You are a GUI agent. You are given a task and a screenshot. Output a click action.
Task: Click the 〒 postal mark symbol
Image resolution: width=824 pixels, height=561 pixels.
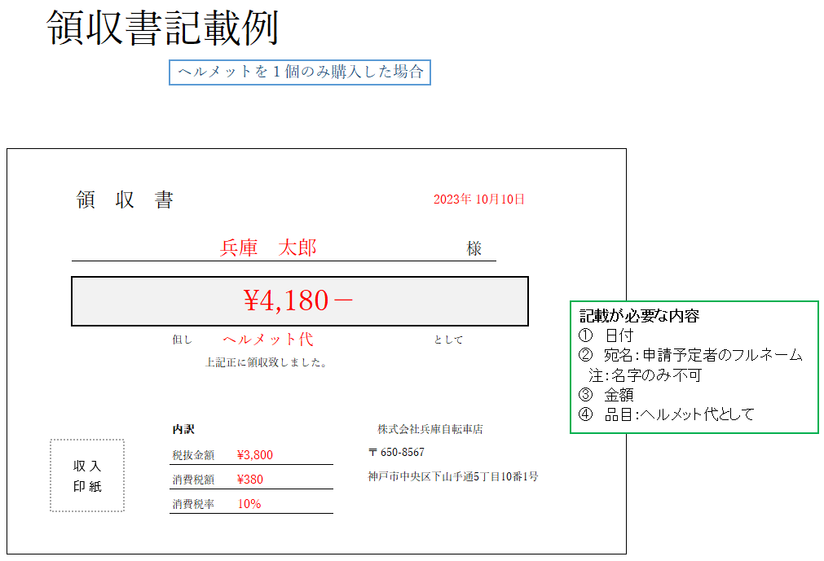372,453
